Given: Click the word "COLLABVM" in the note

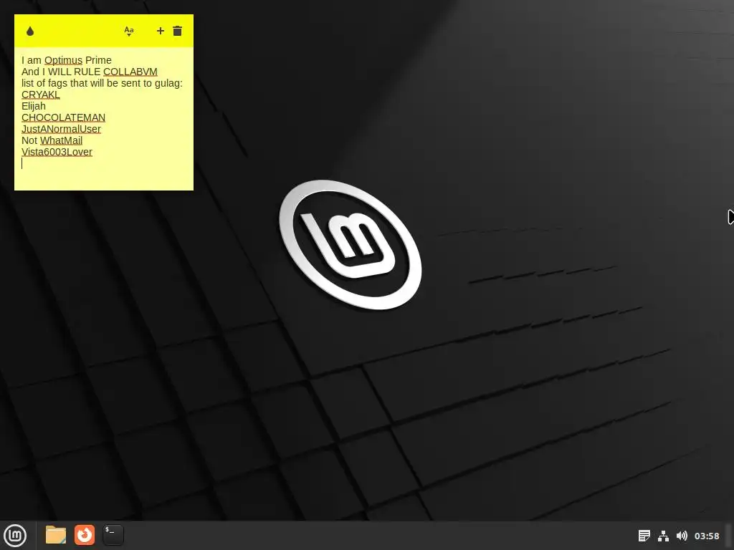Looking at the screenshot, I should coord(130,72).
